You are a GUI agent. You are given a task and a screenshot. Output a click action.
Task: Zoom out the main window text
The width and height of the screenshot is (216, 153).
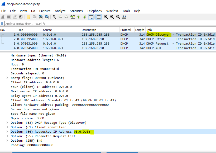(x=112, y=17)
